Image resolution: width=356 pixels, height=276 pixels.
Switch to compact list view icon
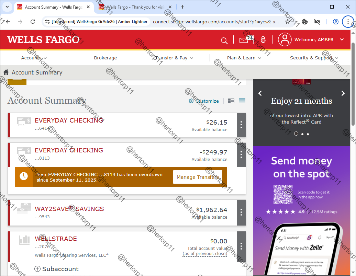coord(242,101)
